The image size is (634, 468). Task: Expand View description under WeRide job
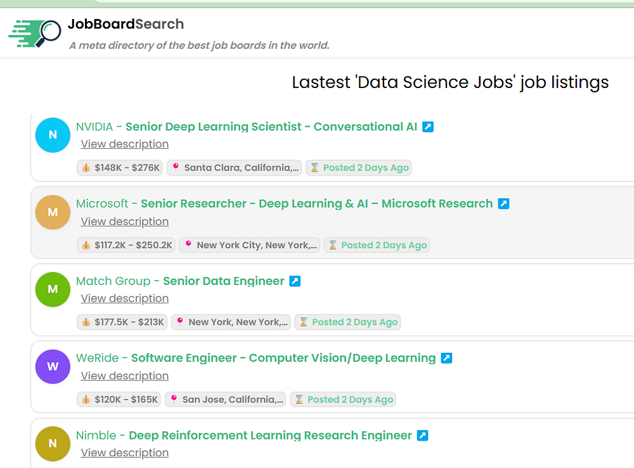click(x=125, y=376)
